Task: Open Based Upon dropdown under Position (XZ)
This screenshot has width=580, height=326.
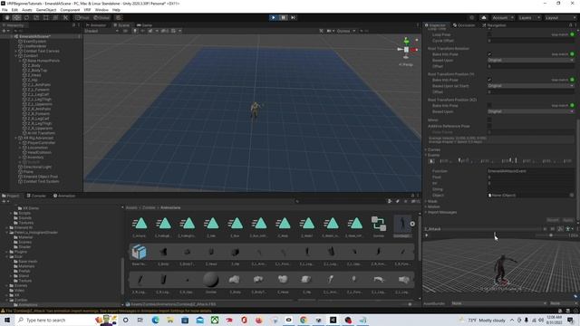Action: [530, 111]
